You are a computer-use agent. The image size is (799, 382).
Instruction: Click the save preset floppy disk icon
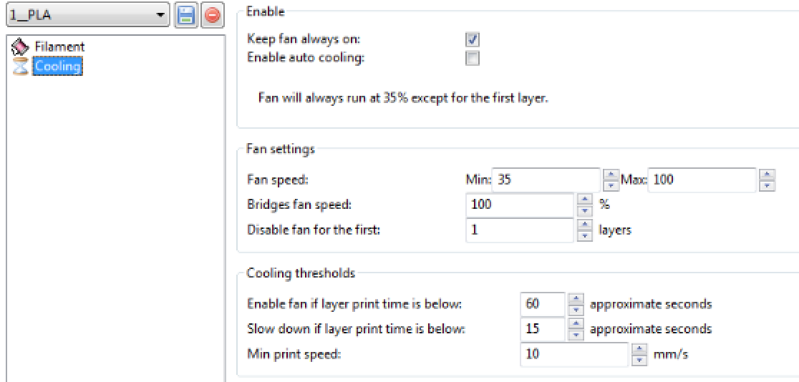click(x=187, y=16)
